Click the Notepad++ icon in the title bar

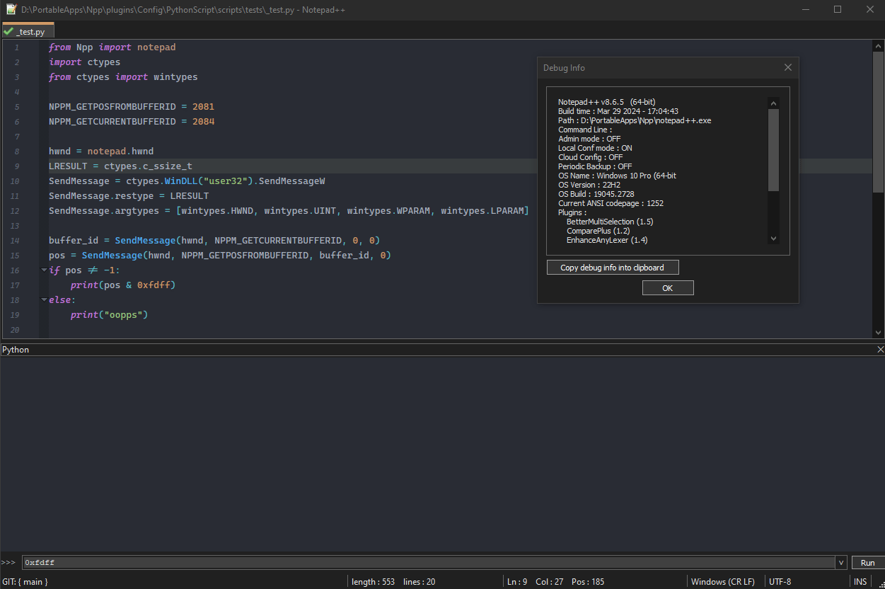point(11,10)
